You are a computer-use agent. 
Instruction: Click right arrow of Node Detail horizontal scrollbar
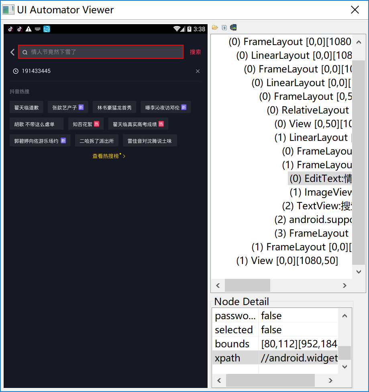[330, 380]
